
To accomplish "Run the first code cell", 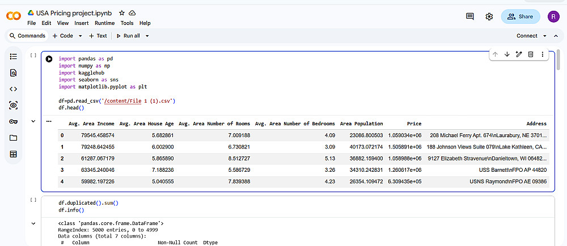I will pos(49,59).
